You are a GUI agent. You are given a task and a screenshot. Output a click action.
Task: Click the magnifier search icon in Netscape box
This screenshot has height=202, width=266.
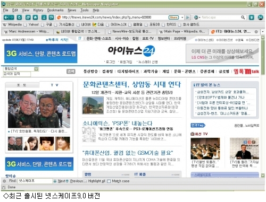pyautogui.click(x=243, y=17)
